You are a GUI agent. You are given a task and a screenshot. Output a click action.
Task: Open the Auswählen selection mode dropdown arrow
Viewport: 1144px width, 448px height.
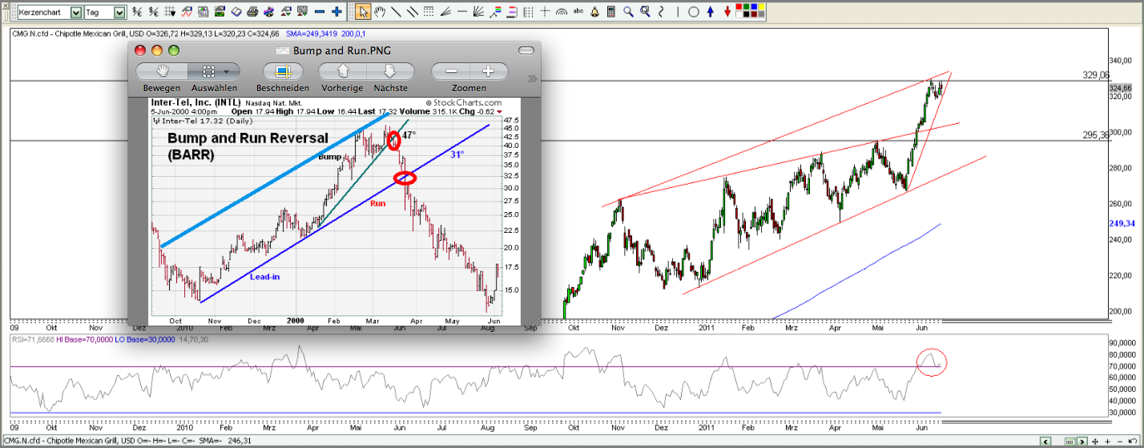226,71
